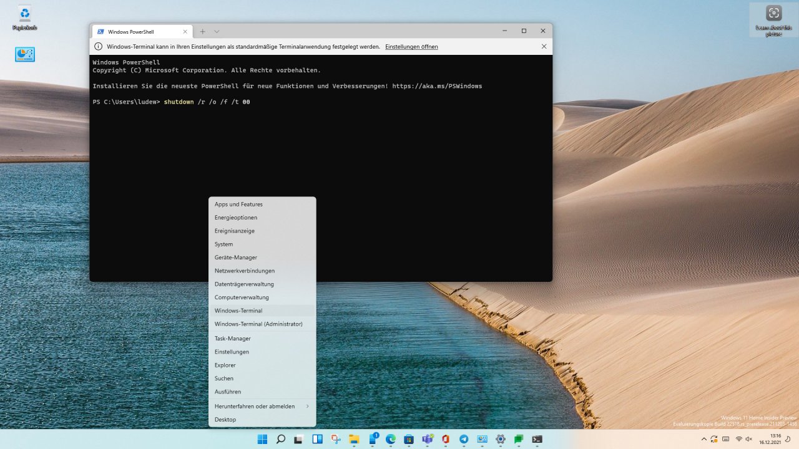The width and height of the screenshot is (799, 449).
Task: Choose Einstellungen in the menu
Action: point(262,352)
